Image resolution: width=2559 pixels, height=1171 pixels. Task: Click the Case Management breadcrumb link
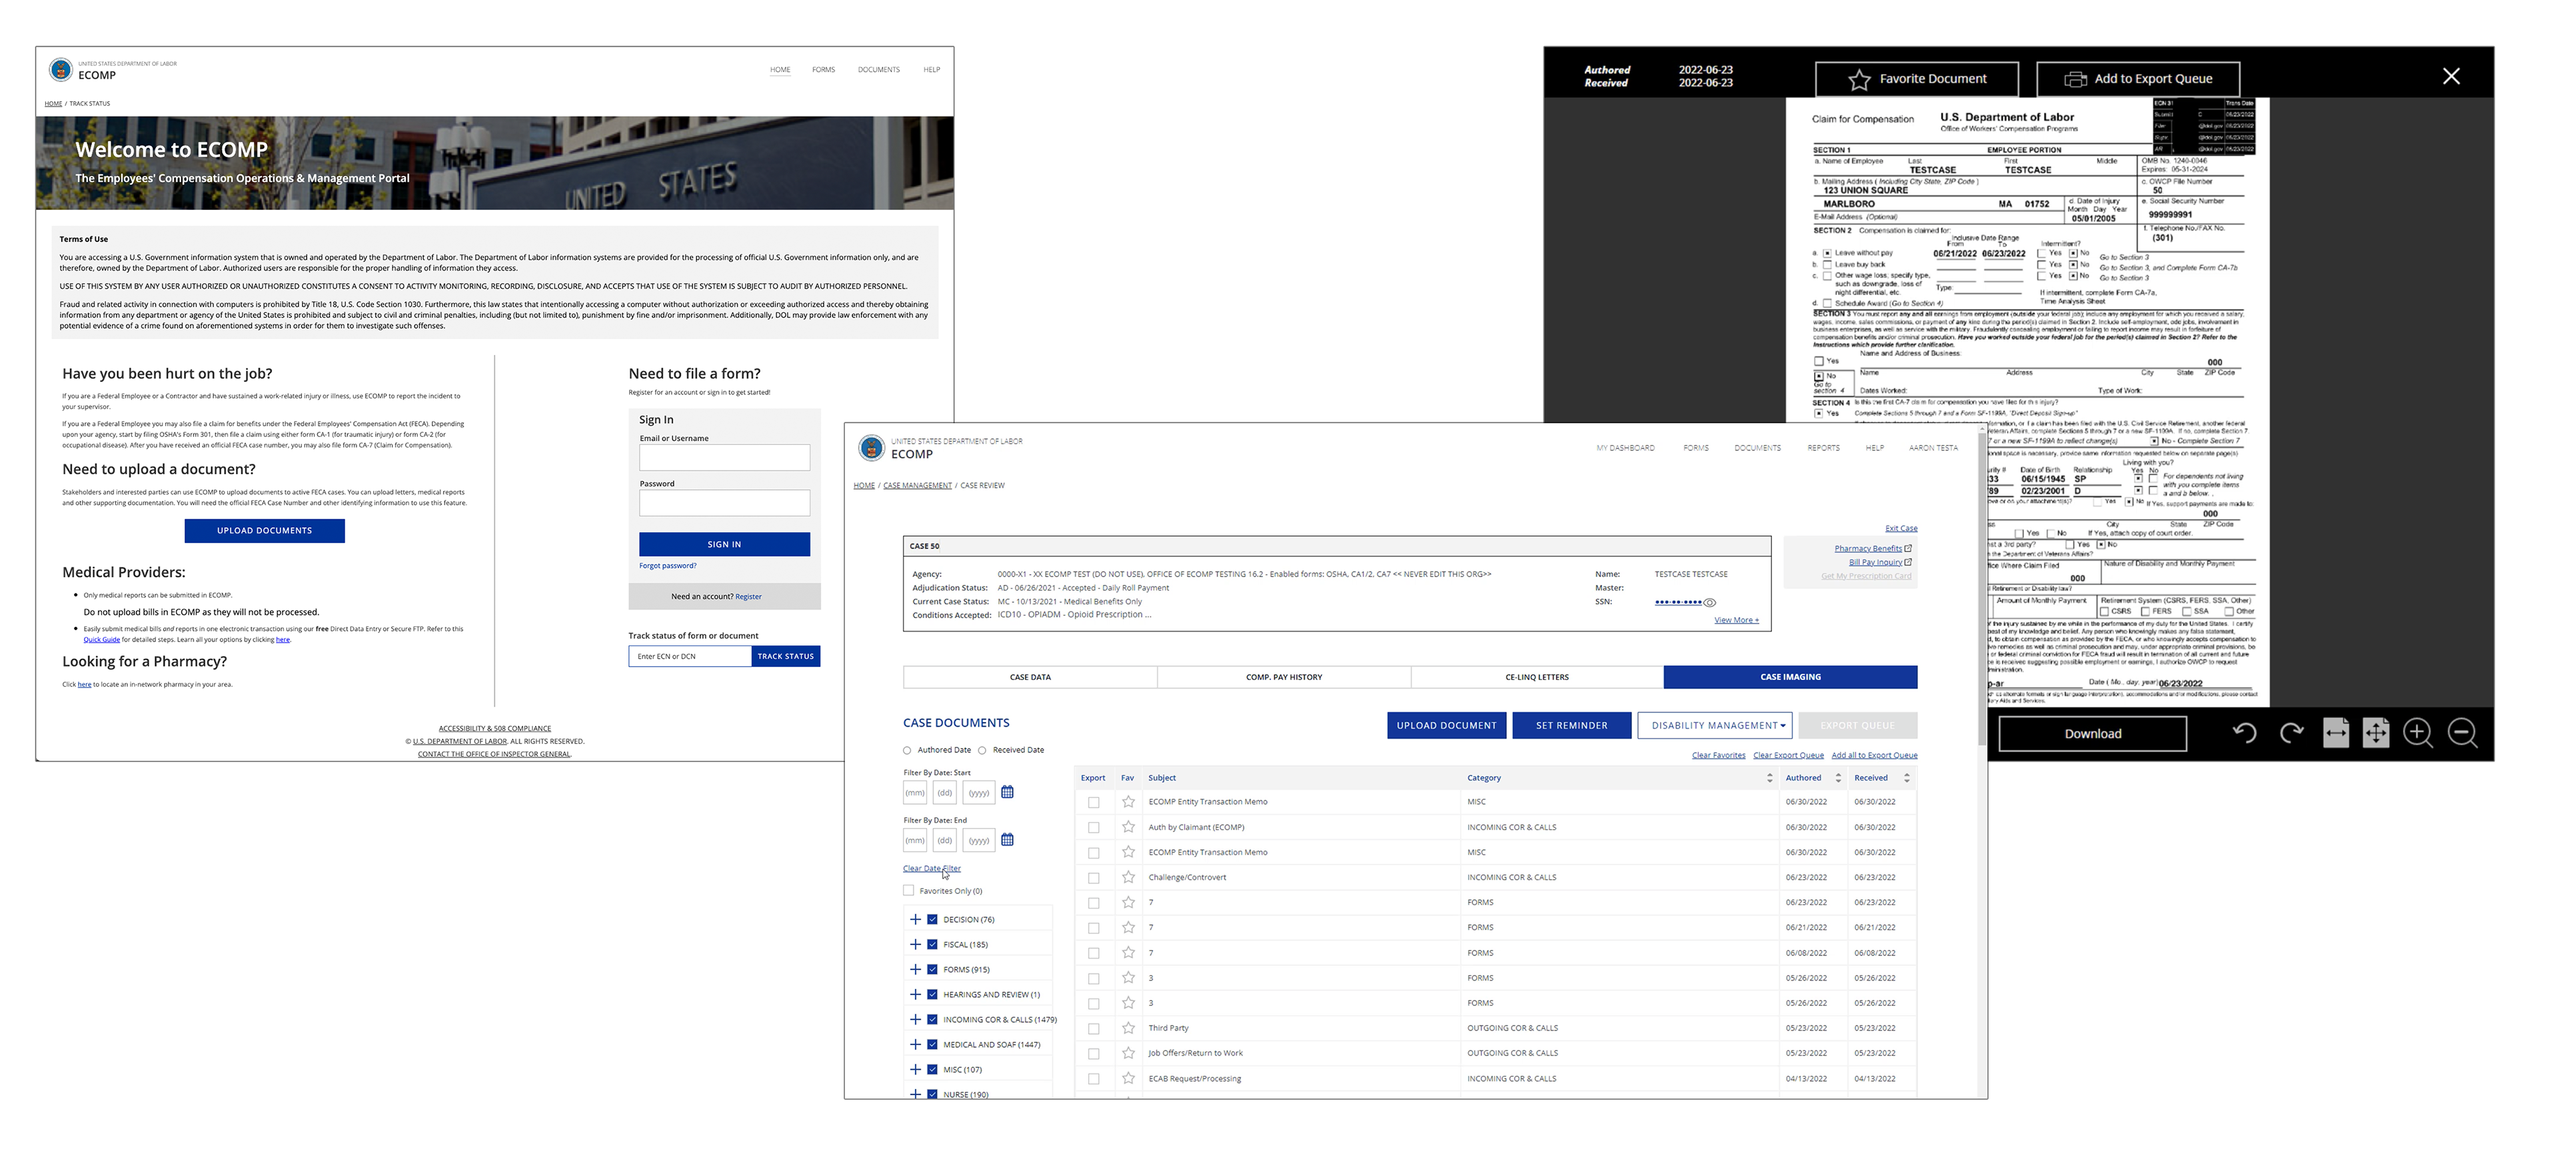coord(917,486)
